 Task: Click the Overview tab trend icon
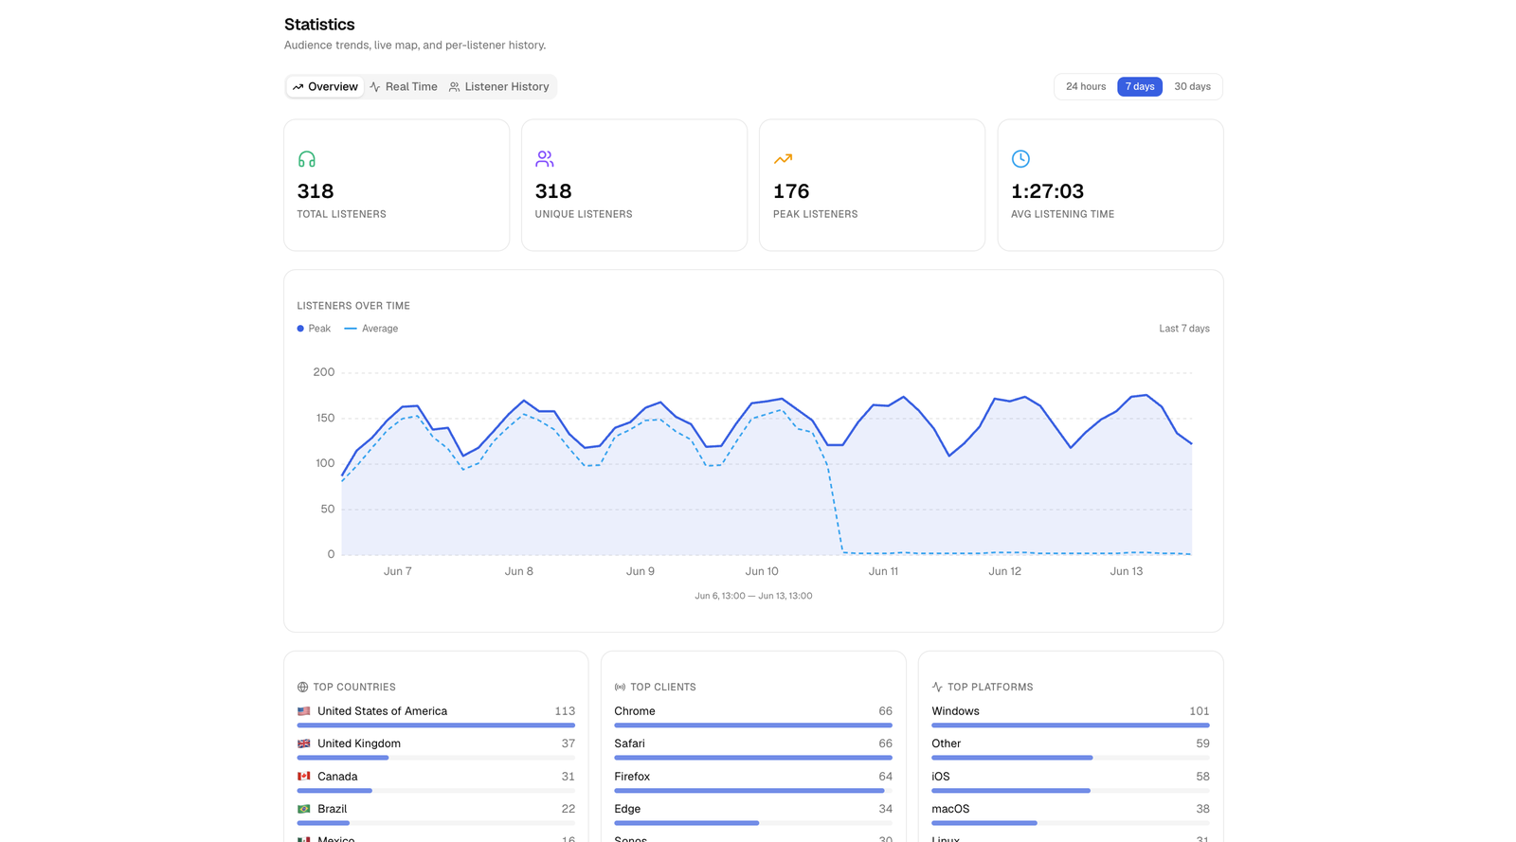click(x=298, y=87)
